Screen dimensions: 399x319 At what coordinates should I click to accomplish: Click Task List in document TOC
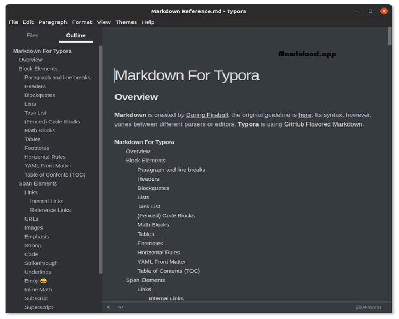tap(149, 207)
